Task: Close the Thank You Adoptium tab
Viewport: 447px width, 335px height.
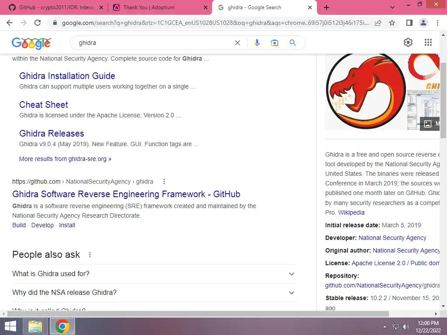Action: point(206,8)
